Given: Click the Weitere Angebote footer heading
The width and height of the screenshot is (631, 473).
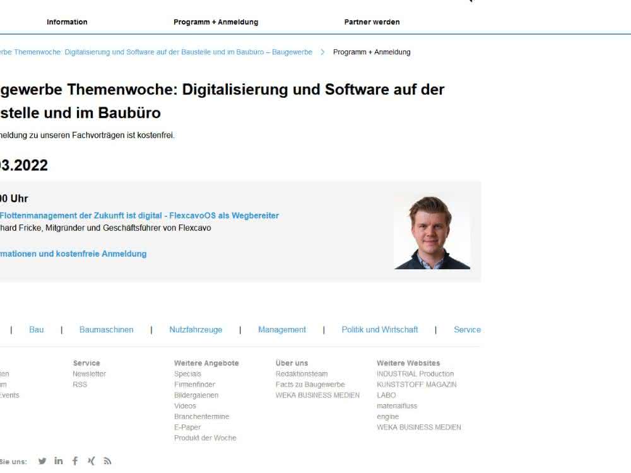Looking at the screenshot, I should tap(206, 363).
